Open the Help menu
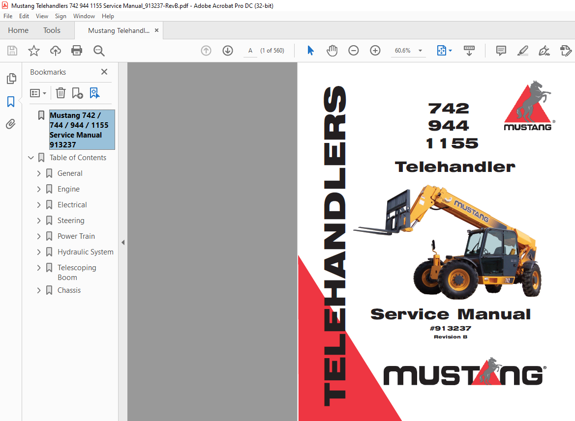Screen dimensions: 575x421 [108, 16]
